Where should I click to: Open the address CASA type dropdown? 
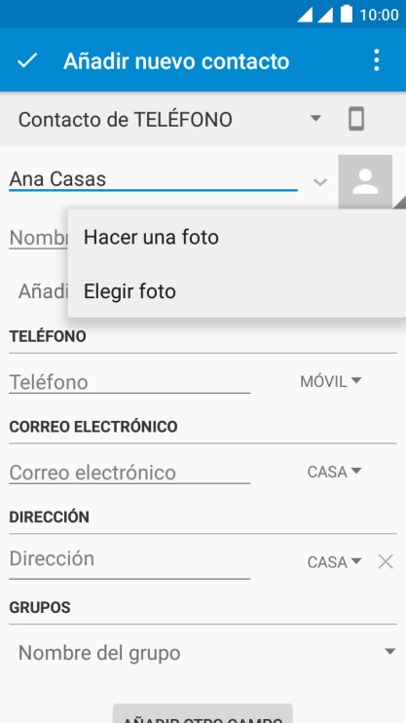pos(335,562)
